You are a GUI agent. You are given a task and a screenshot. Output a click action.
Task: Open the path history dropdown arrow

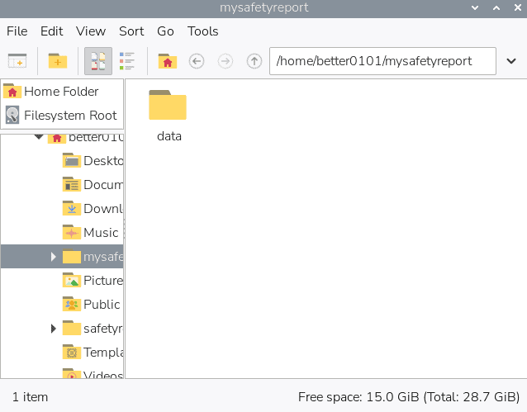[x=510, y=61]
